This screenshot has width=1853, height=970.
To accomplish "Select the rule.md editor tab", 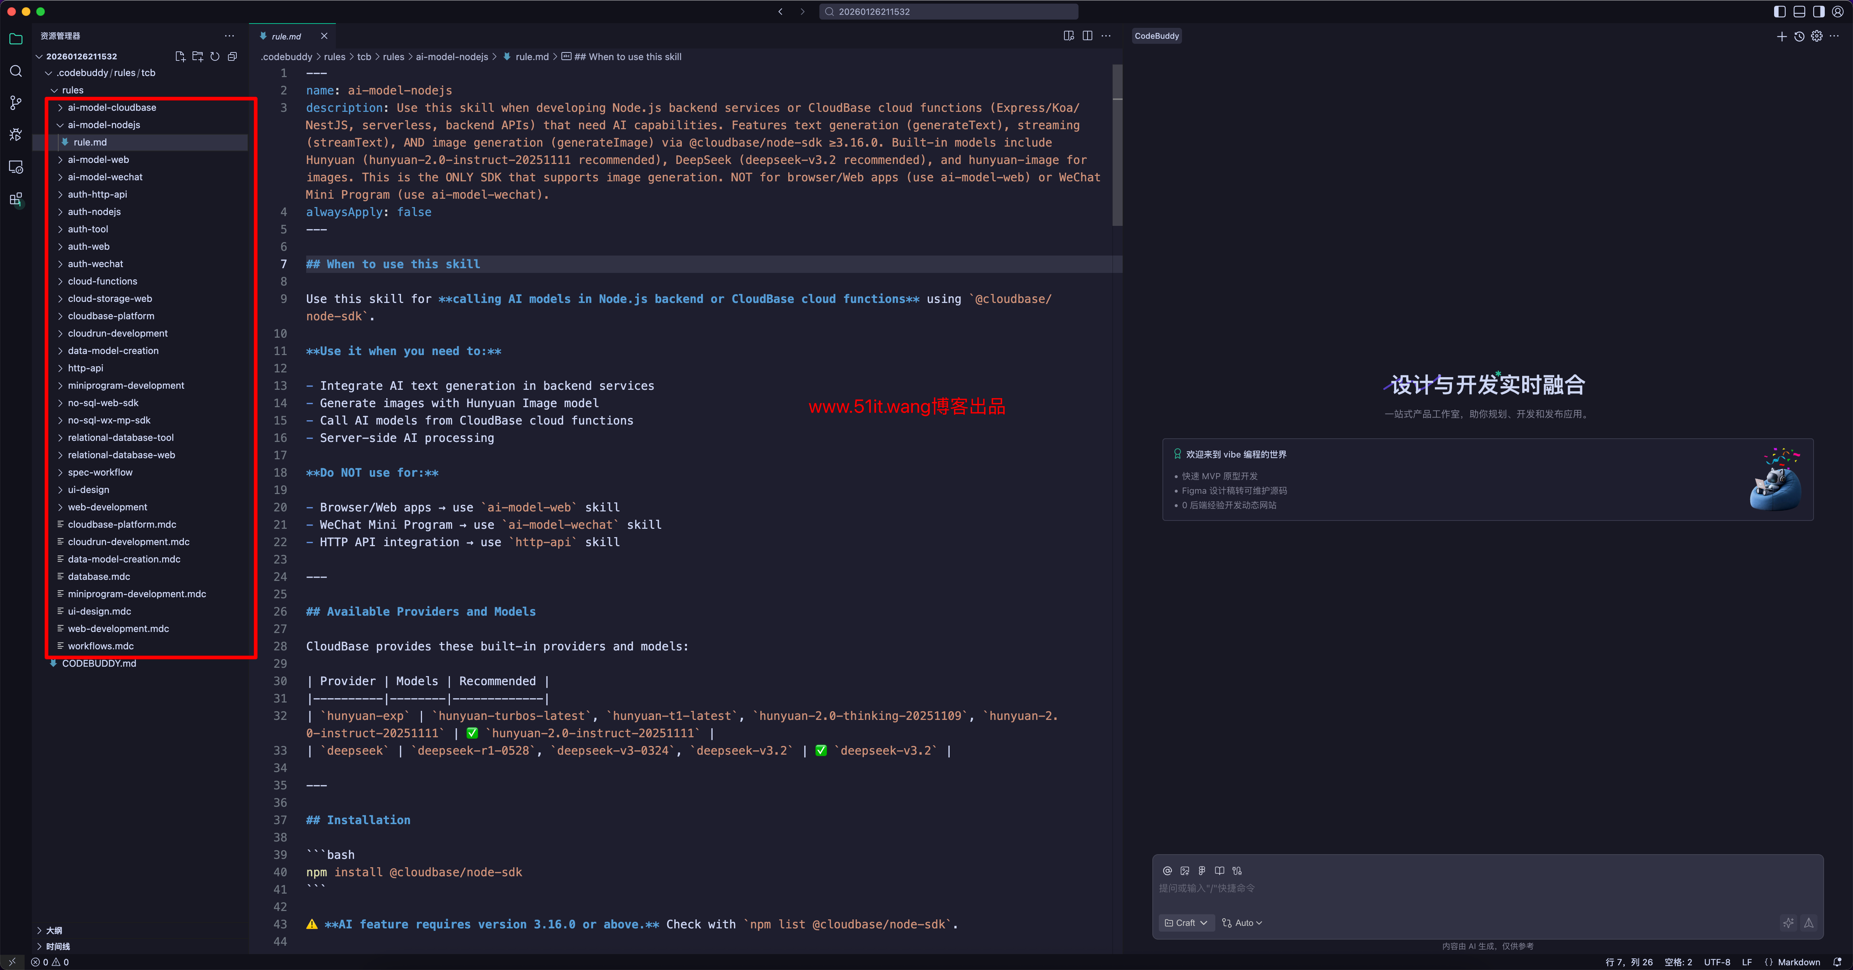I will 286,36.
